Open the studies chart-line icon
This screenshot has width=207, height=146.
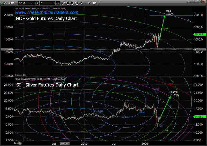click(68, 3)
